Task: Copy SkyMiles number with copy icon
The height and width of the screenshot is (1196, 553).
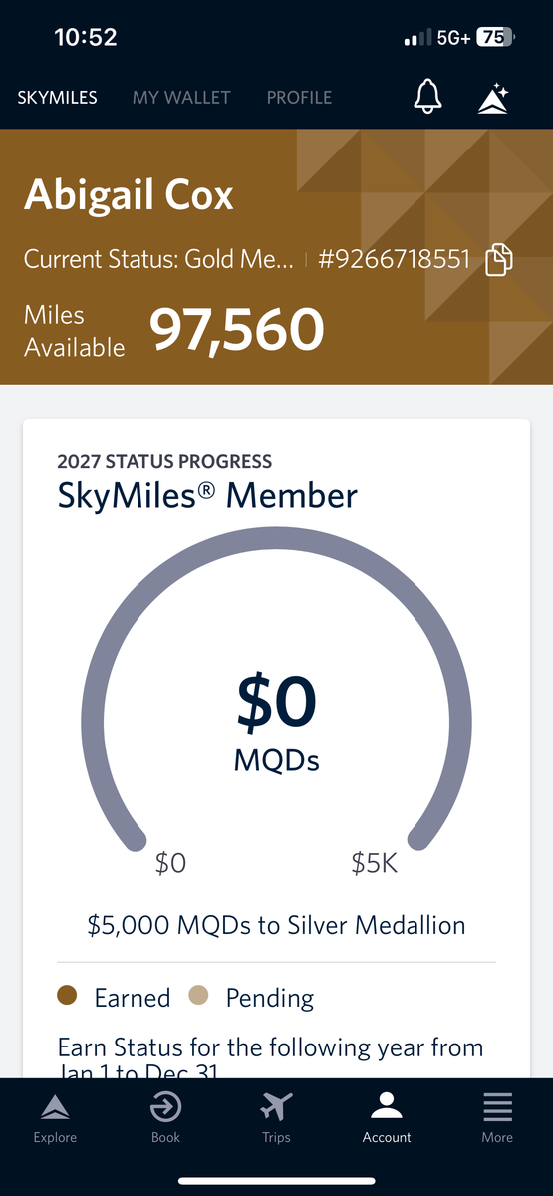Action: pos(499,261)
